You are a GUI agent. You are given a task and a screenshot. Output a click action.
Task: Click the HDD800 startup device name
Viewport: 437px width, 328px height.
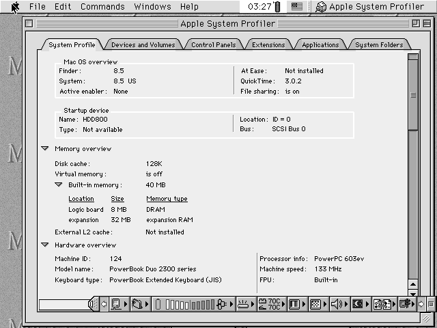click(95, 120)
